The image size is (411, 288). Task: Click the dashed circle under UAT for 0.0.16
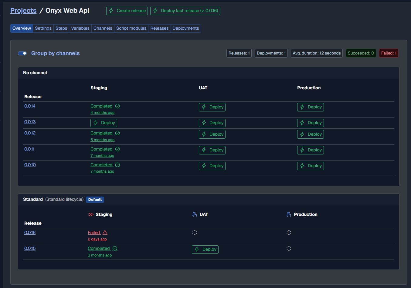(x=195, y=233)
